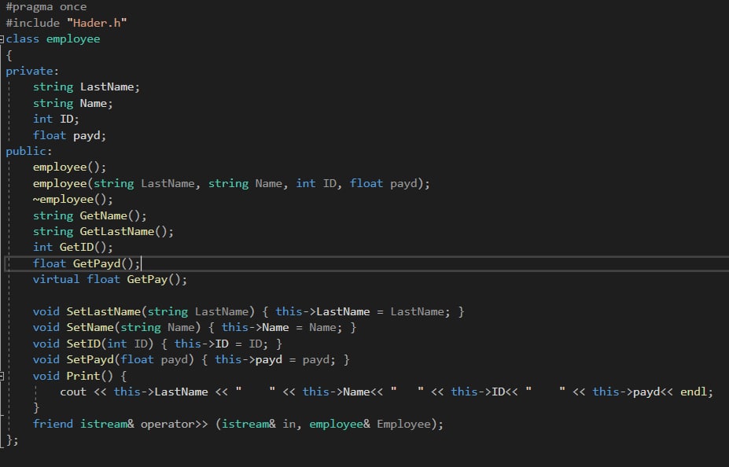Click the 'SetName' setter method name
The image size is (729, 467).
pos(90,328)
